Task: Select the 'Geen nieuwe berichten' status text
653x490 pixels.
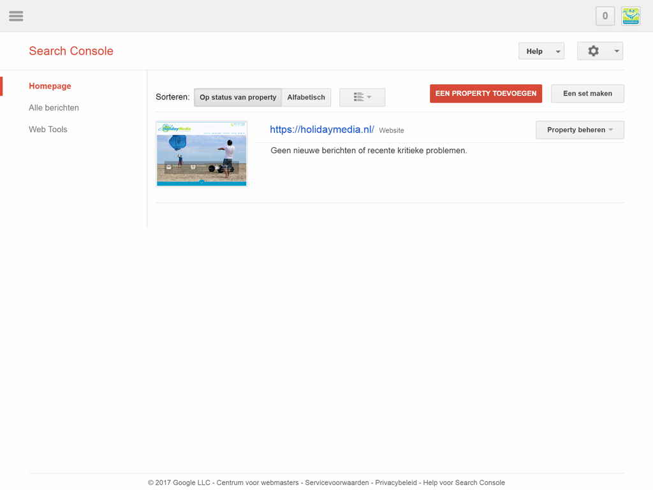Action: [369, 151]
